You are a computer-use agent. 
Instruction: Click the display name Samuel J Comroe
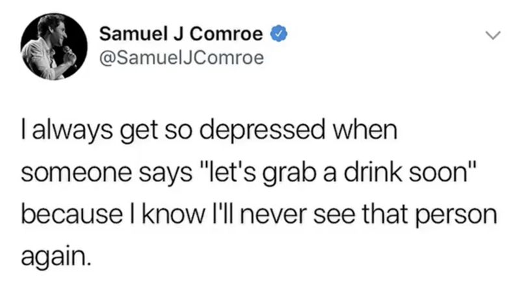pos(181,34)
